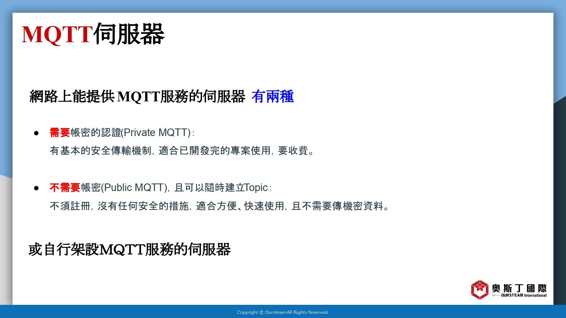Select the red 需要 word in first bullet
The image size is (566, 318).
pyautogui.click(x=60, y=133)
